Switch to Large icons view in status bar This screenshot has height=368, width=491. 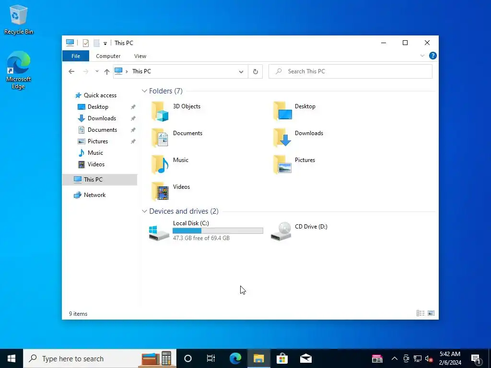tap(431, 313)
